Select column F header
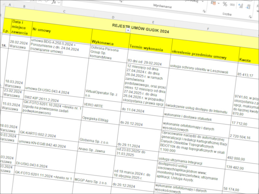The image size is (259, 194). pyautogui.click(x=208, y=29)
